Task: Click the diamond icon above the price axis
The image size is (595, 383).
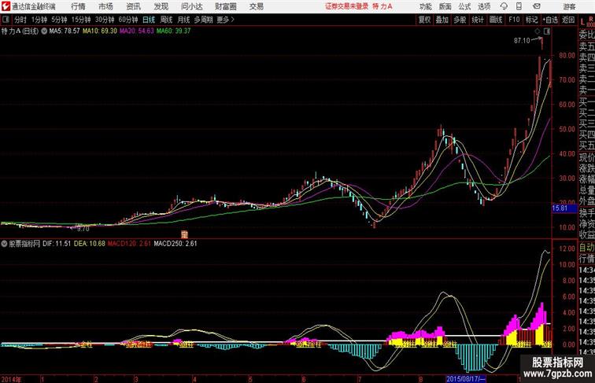Action: 538,31
